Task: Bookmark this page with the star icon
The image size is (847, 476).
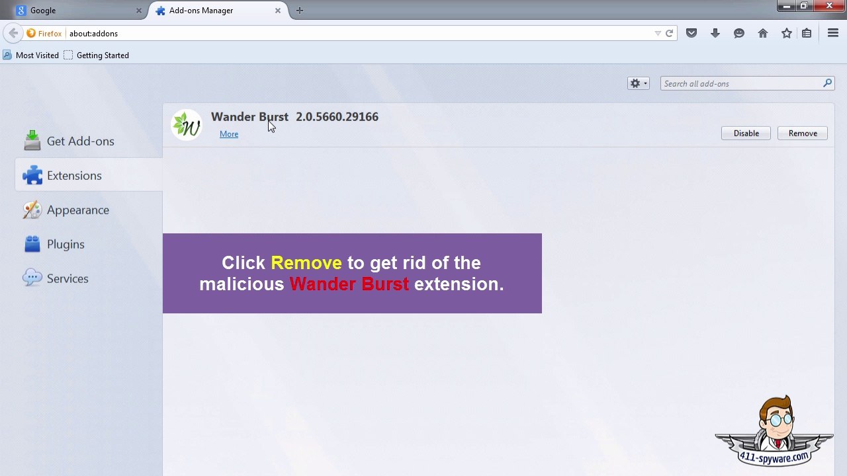Action: [787, 33]
